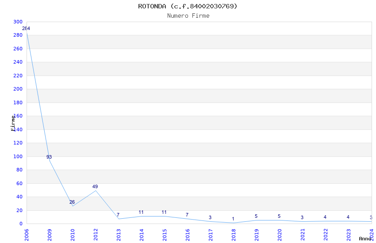
Task: Click the y-axis tick label 40
Action: [19, 197]
